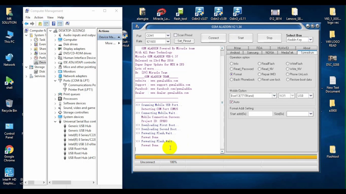Image resolution: width=346 pixels, height=194 pixels.
Task: Click the Connect button
Action: [214, 38]
